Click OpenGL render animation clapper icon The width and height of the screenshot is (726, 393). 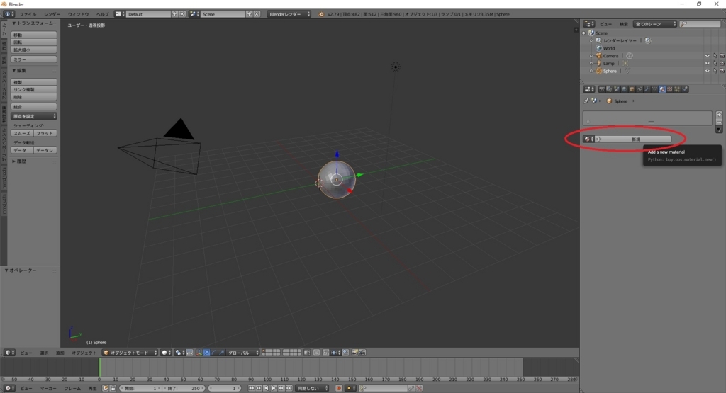(362, 353)
